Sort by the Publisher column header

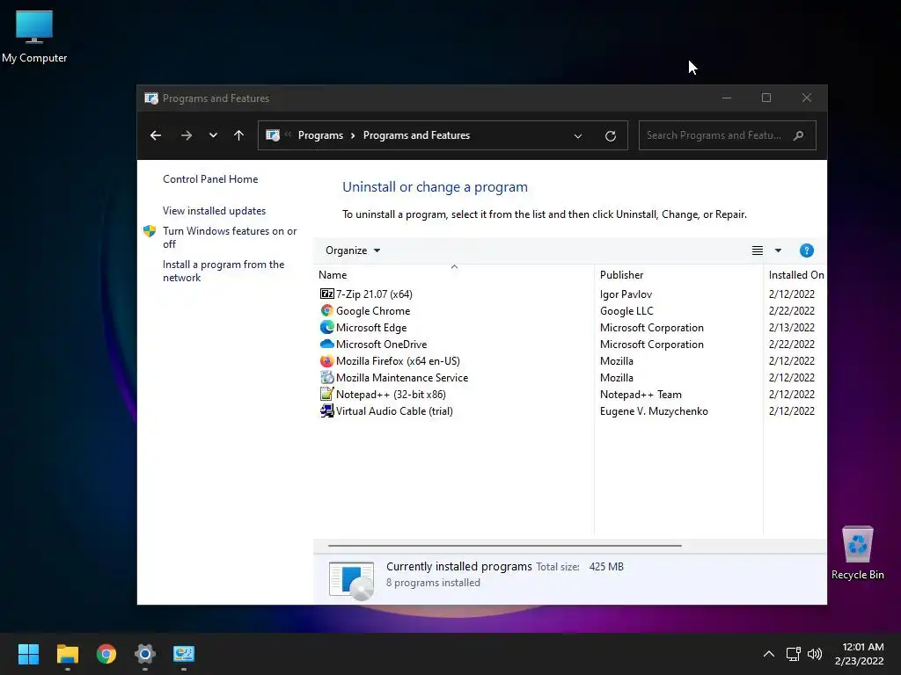pyautogui.click(x=678, y=274)
